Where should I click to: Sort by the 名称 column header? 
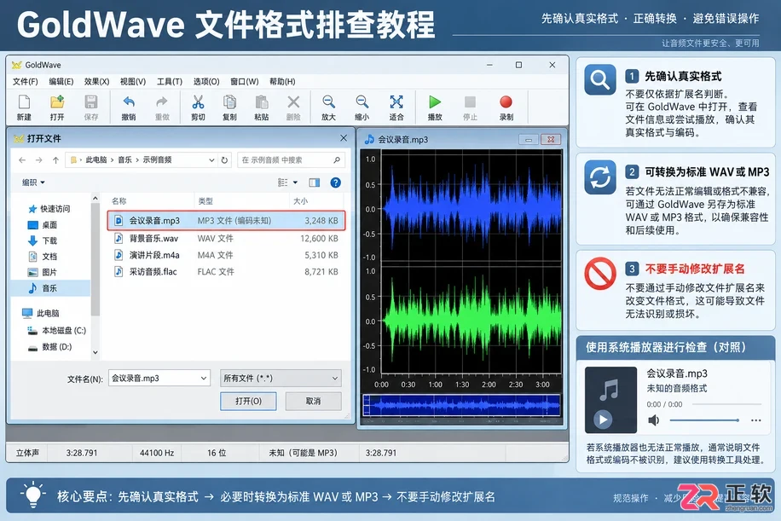click(119, 200)
